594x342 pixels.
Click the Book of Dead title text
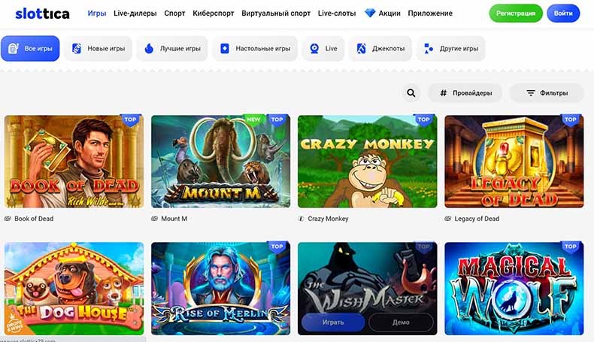point(34,219)
